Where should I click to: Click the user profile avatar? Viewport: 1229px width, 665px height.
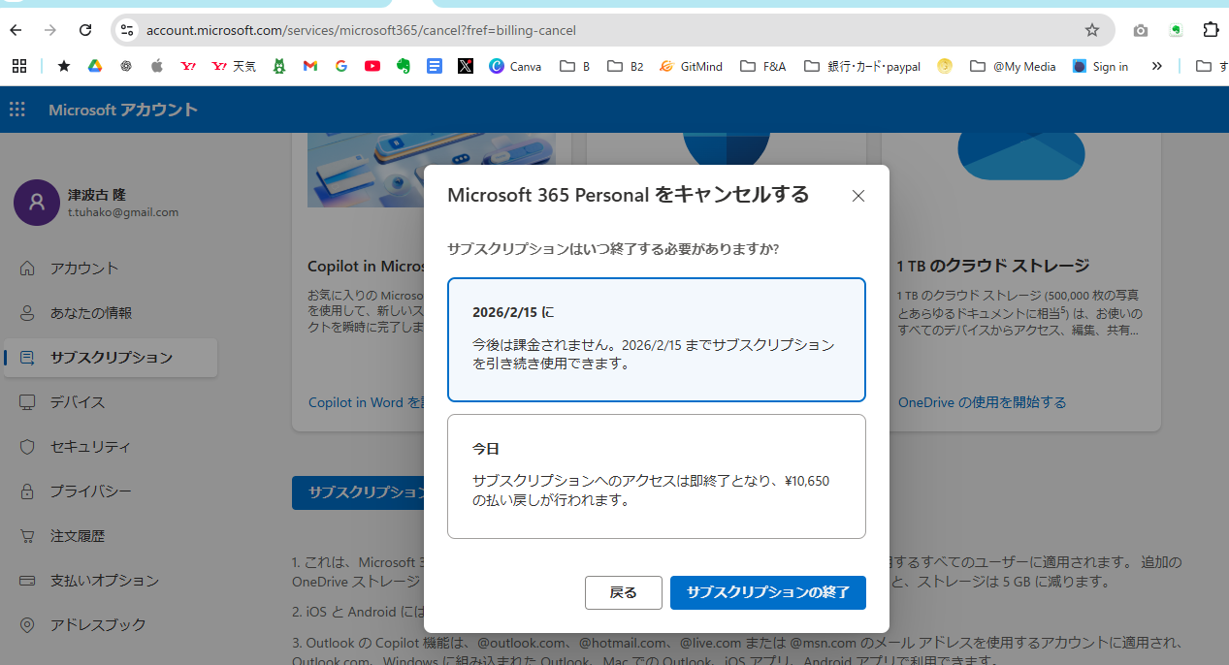point(37,203)
